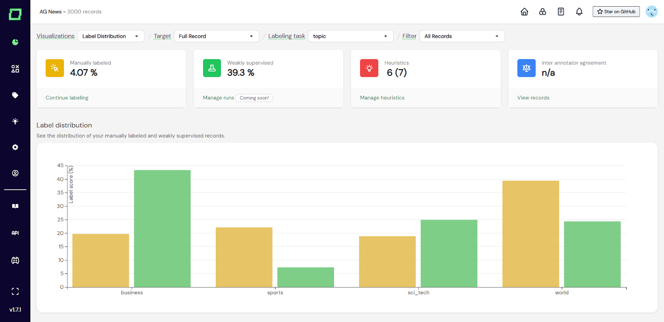
Task: Open the settings gear icon in sidebar
Action: click(x=15, y=147)
